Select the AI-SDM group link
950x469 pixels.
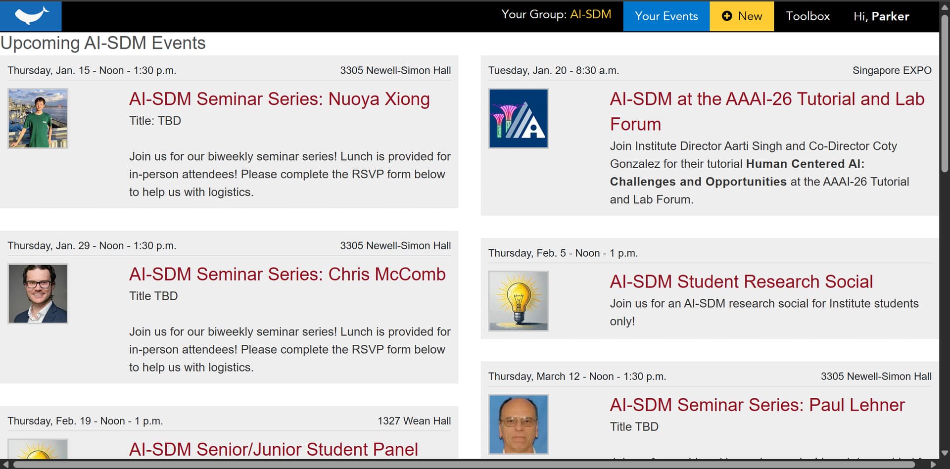click(590, 14)
